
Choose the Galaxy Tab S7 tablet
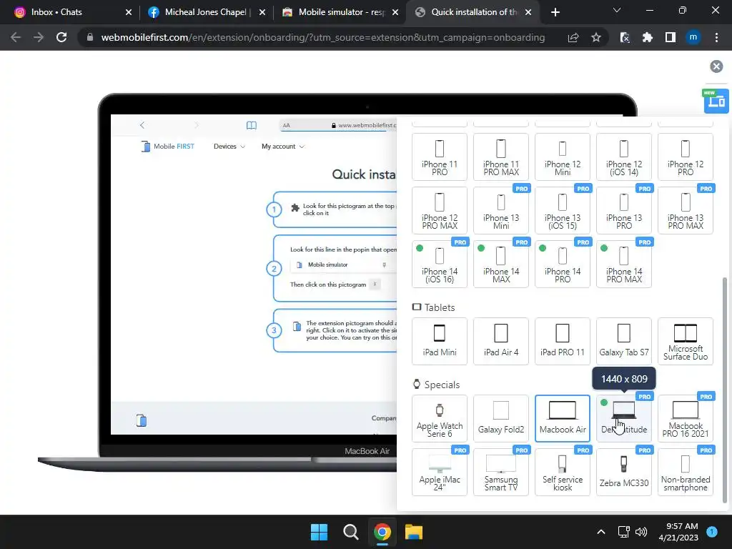(623, 341)
